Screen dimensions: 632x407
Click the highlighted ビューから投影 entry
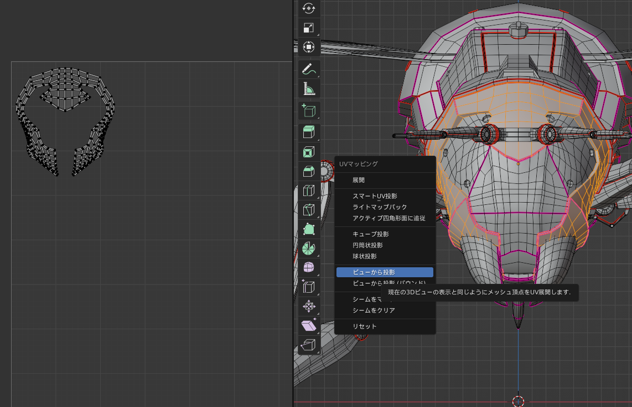[374, 272]
